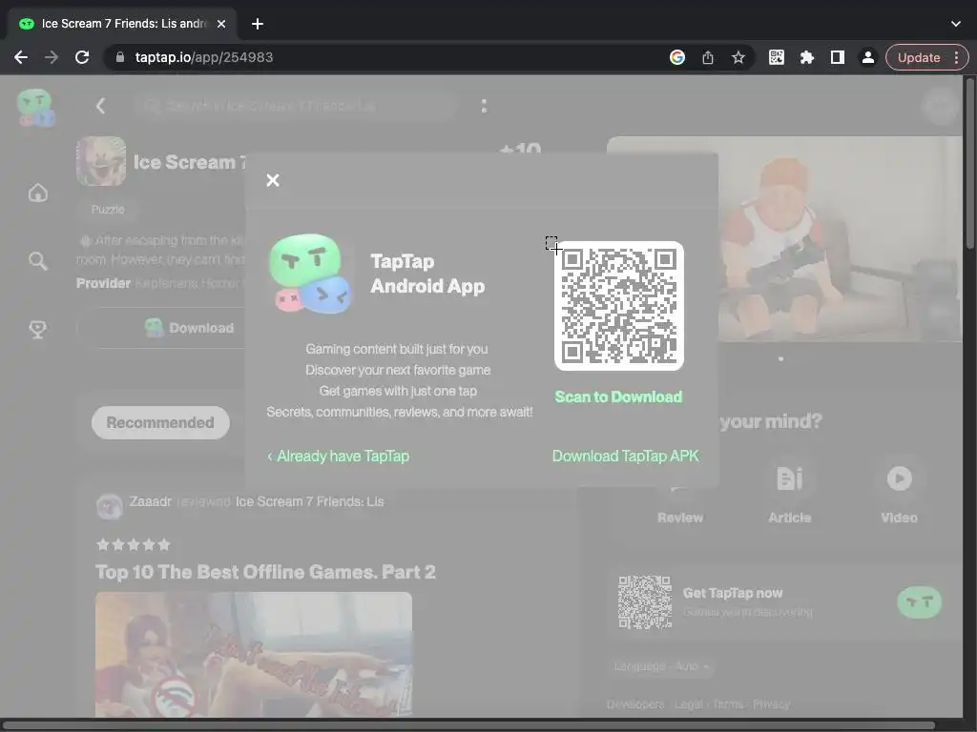This screenshot has width=977, height=732.
Task: Click Download TapTap APK link
Action: (626, 457)
